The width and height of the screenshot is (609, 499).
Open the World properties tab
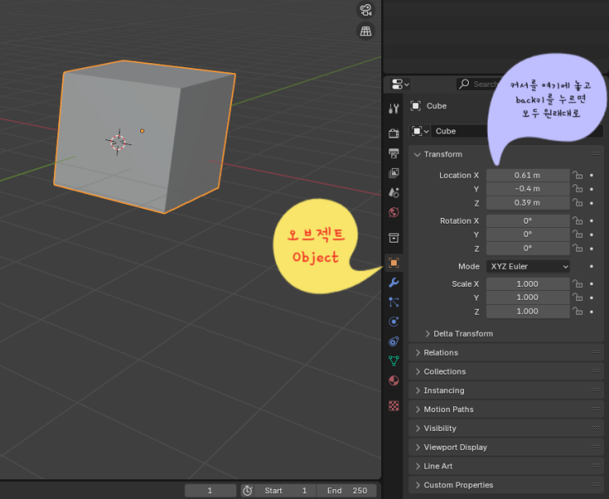coord(394,213)
